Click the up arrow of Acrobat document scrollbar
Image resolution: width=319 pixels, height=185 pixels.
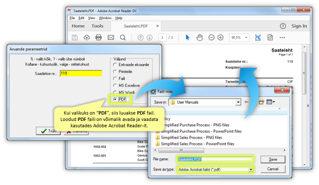coord(304,47)
